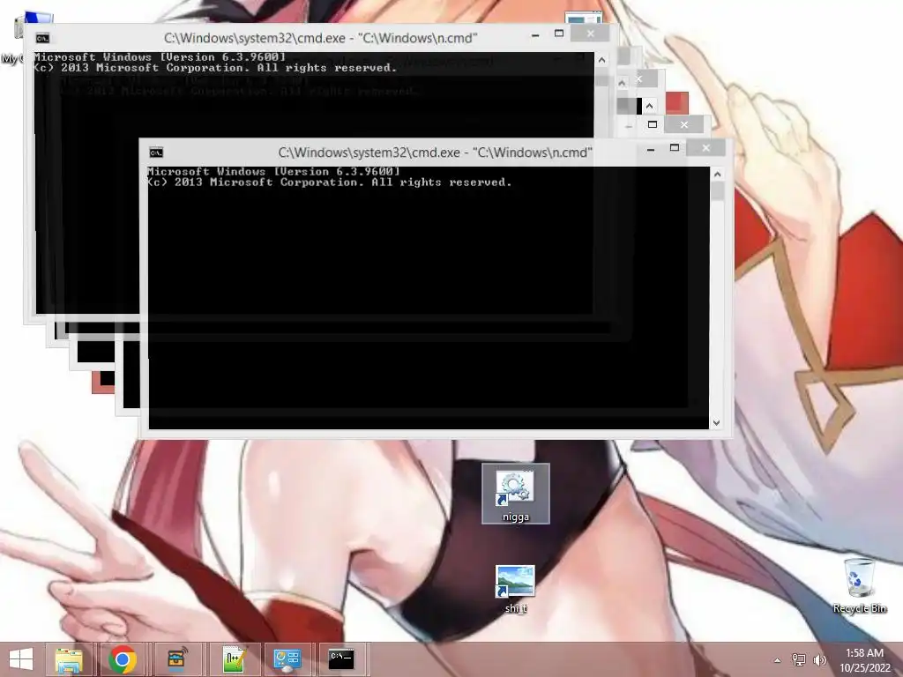The image size is (903, 677).
Task: Open the Windows Start button
Action: (x=21, y=659)
